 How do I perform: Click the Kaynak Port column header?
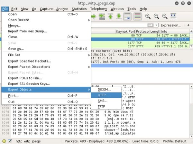click(125, 32)
